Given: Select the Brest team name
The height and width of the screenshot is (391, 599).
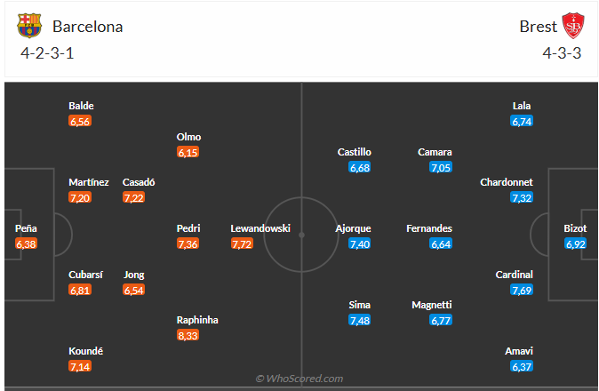Looking at the screenshot, I should (537, 26).
